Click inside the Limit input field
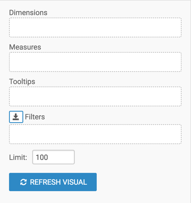Screen dimensions: 191x203 [x=54, y=157]
